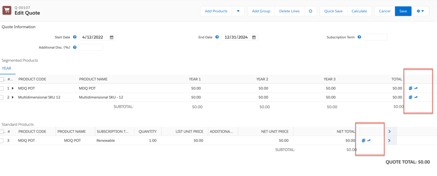Open discount schedule icon for line 1

coord(416,88)
